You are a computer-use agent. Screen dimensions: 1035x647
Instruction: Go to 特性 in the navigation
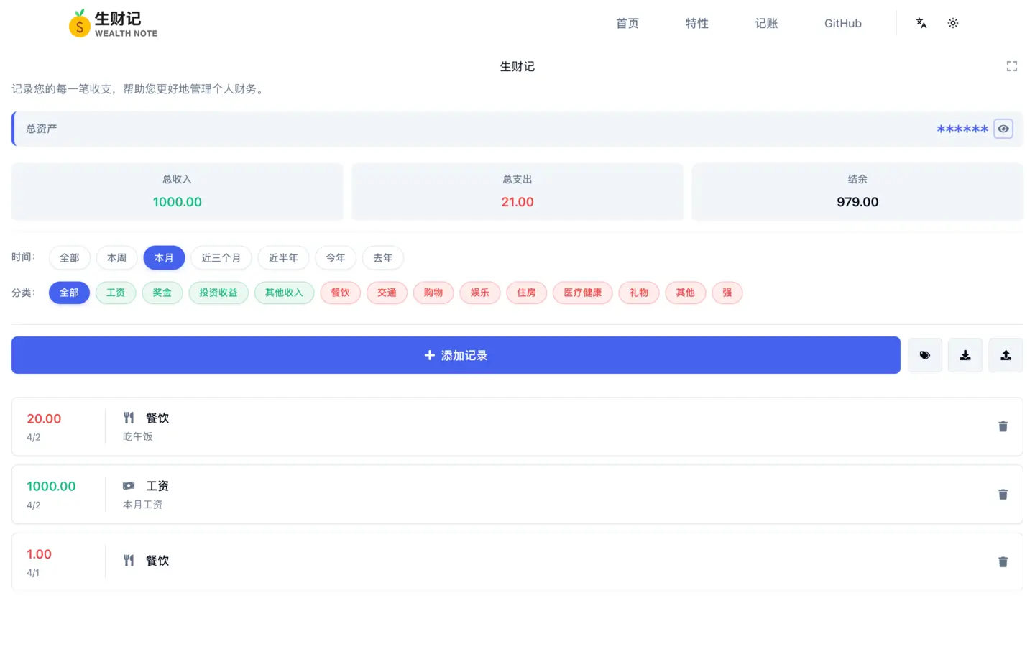click(x=696, y=24)
